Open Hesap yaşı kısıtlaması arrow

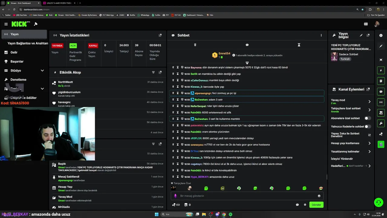tap(369, 143)
